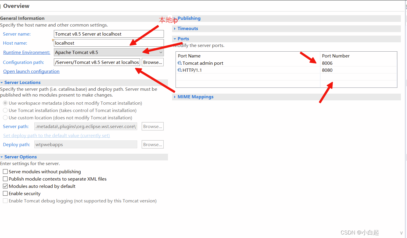Click Set deploy path to the default value link

point(56,135)
